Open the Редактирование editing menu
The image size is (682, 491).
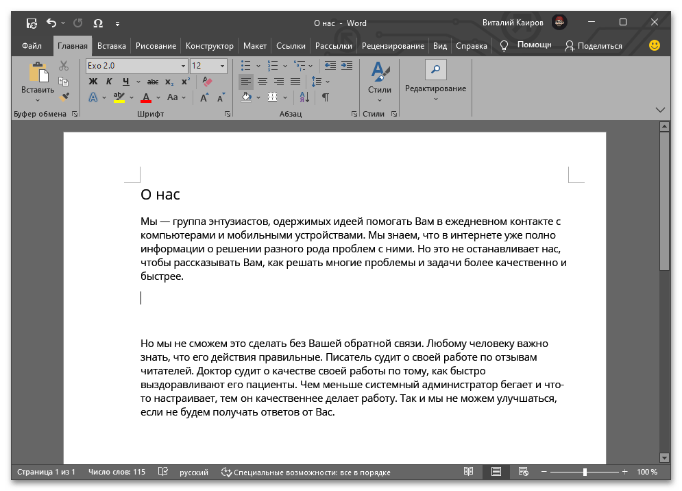[435, 82]
